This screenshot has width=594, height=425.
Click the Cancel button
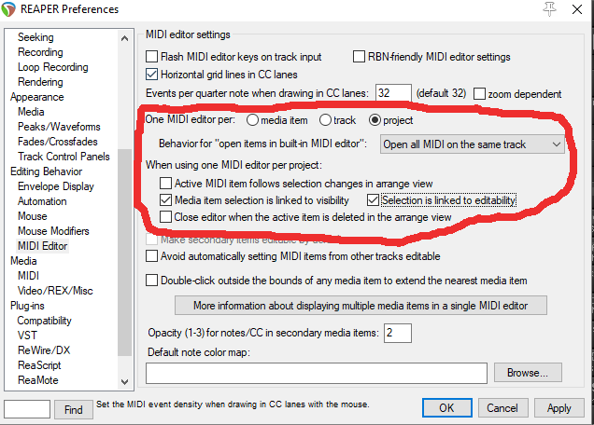pyautogui.click(x=502, y=407)
